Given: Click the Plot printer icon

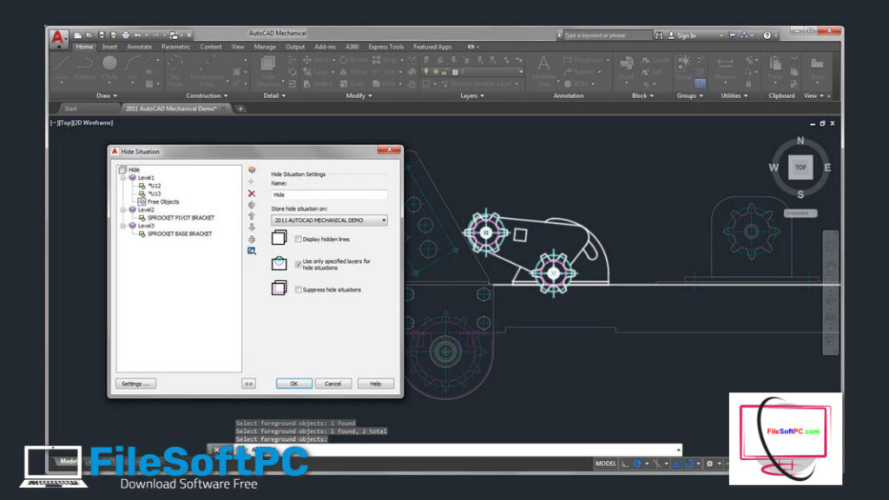Looking at the screenshot, I should [x=126, y=35].
